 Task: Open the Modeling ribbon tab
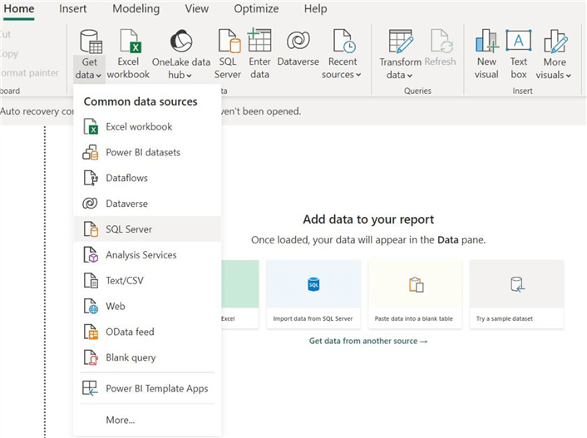coord(136,8)
